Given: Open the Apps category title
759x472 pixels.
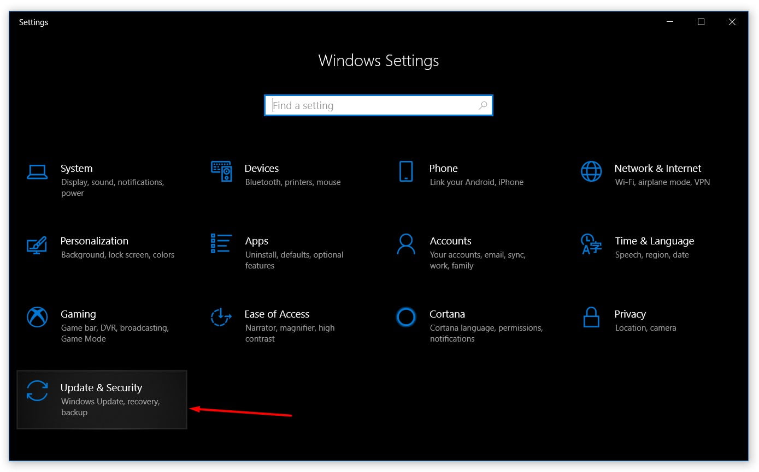Looking at the screenshot, I should click(257, 241).
